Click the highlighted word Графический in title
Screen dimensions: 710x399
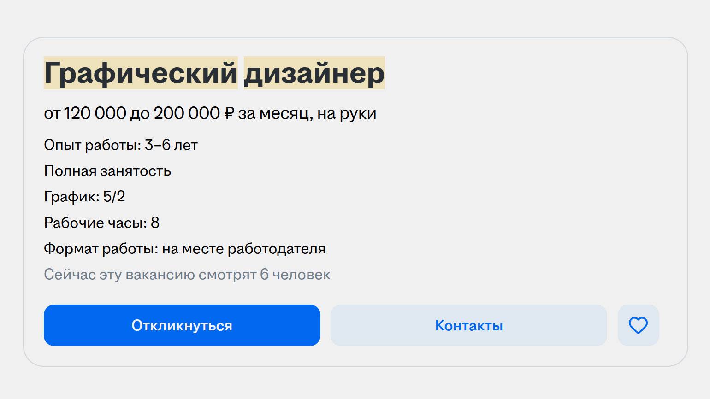[x=141, y=73]
